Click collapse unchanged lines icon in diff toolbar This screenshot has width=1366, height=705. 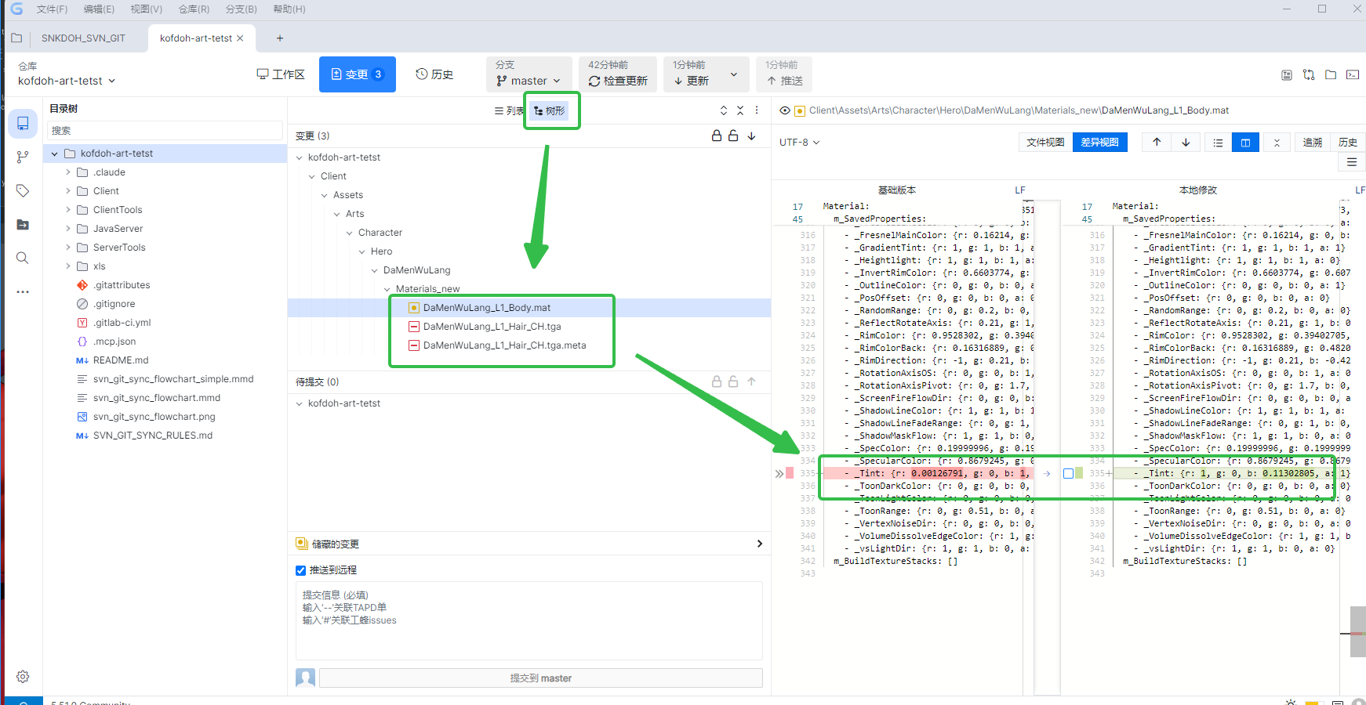click(x=1277, y=143)
